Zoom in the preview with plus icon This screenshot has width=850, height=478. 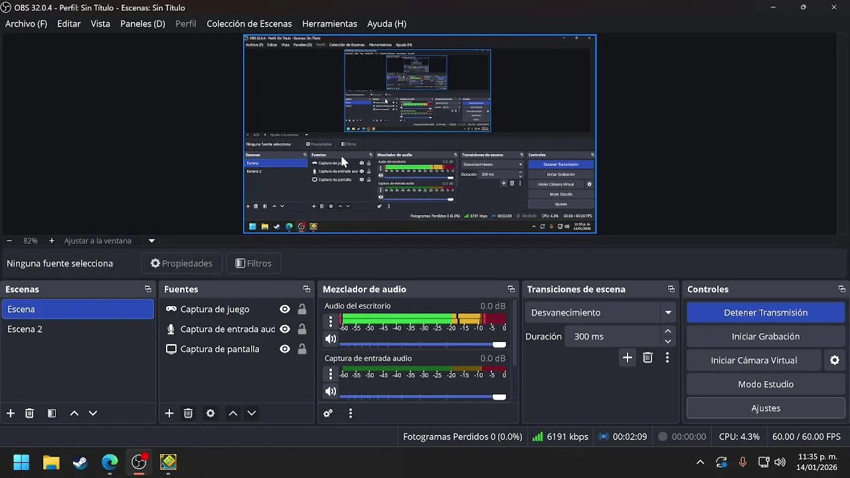pos(52,240)
